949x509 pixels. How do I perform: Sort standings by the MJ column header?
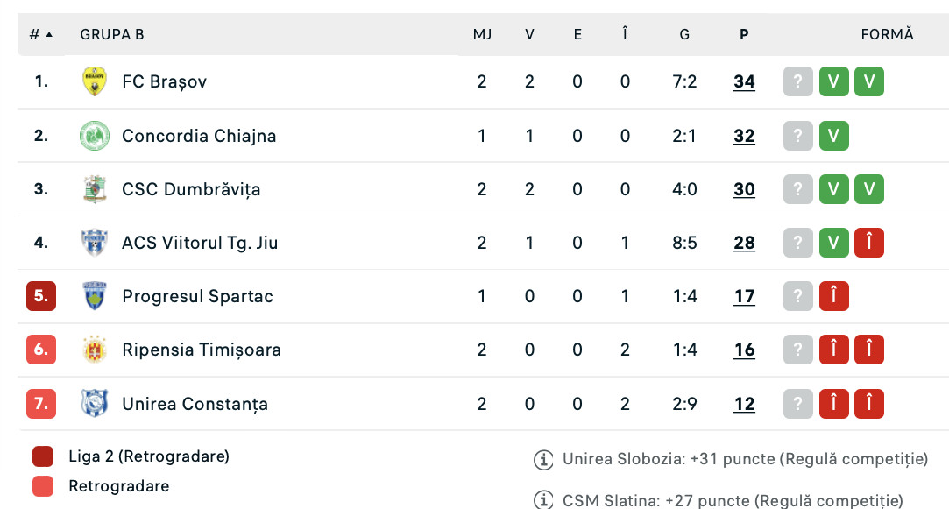tap(482, 34)
